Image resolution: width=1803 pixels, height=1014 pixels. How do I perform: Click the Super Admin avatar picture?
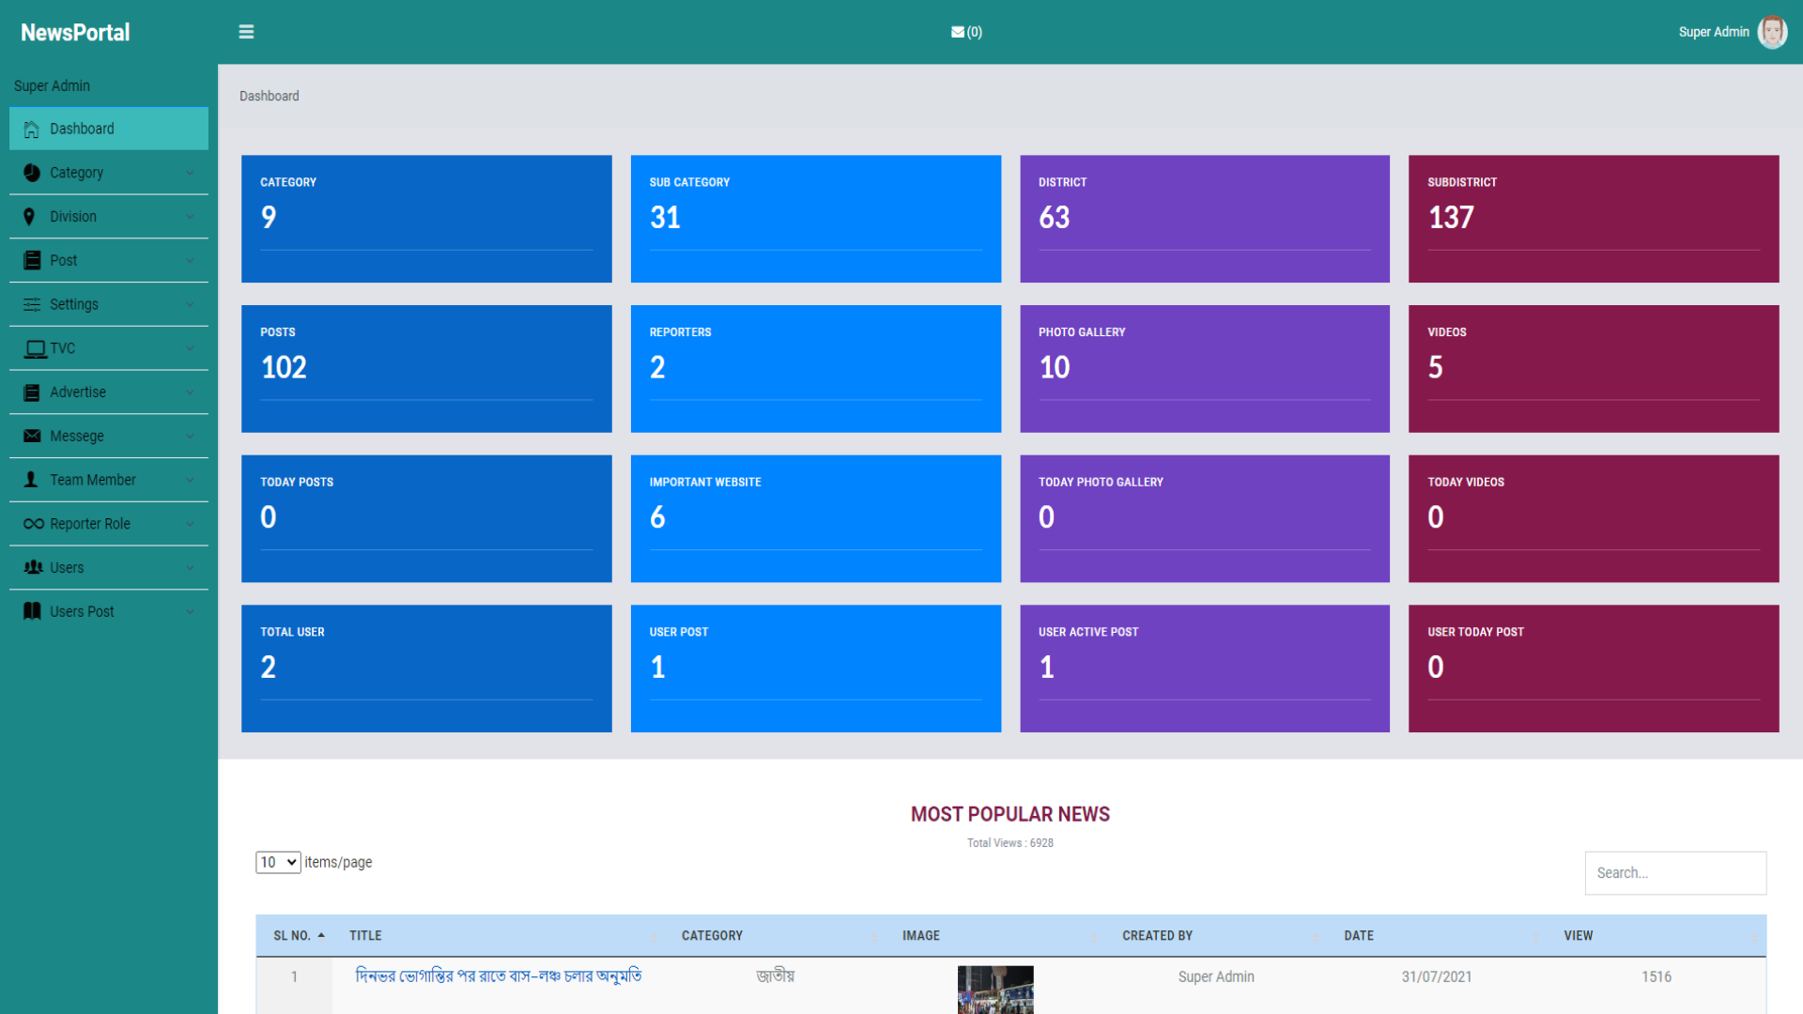point(1772,32)
